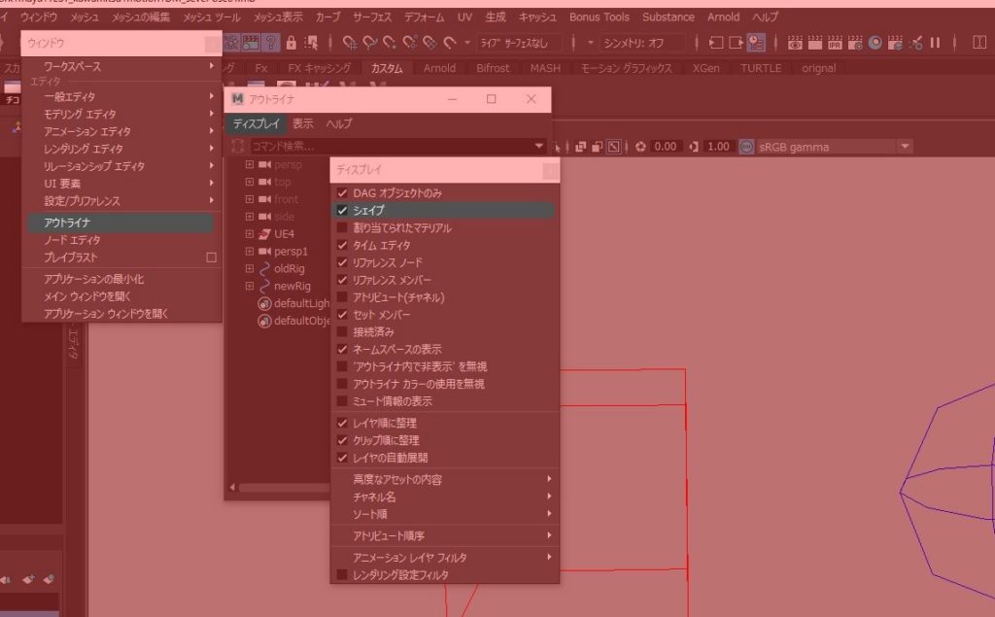Click the lock selection padlock icon
This screenshot has height=617, width=995.
tap(292, 43)
